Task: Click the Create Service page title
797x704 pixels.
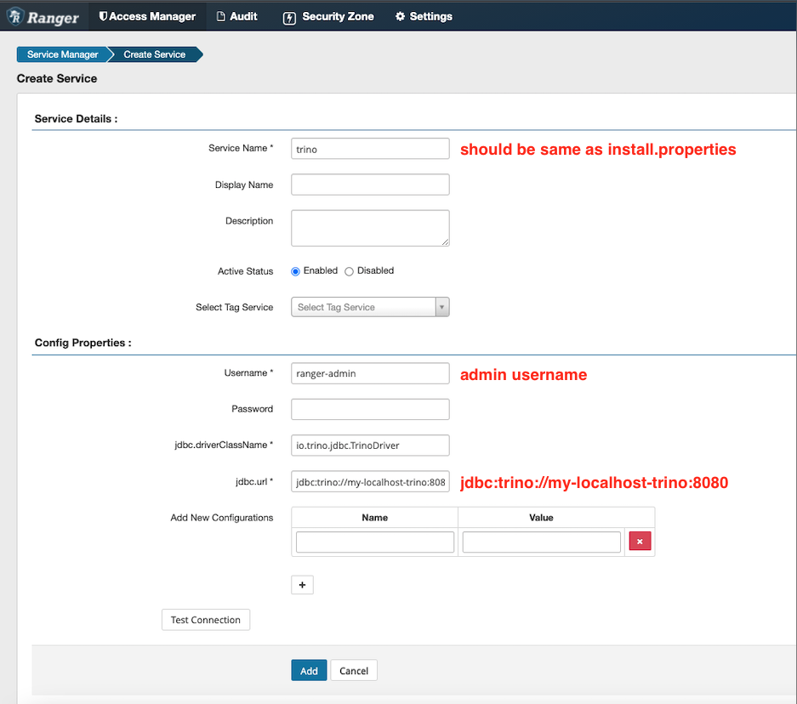Action: click(57, 78)
